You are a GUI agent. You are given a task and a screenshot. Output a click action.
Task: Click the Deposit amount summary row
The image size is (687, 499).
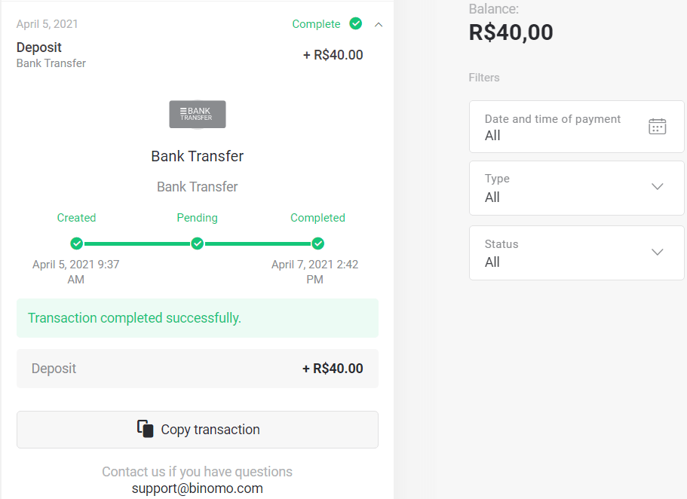[198, 369]
